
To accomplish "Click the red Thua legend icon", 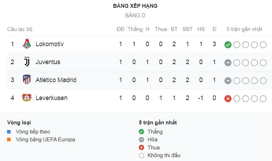I will pyautogui.click(x=142, y=148).
